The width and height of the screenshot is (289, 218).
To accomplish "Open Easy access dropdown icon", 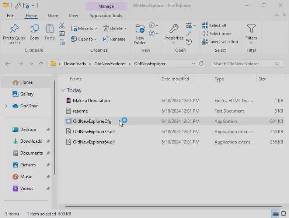I will [153, 33].
